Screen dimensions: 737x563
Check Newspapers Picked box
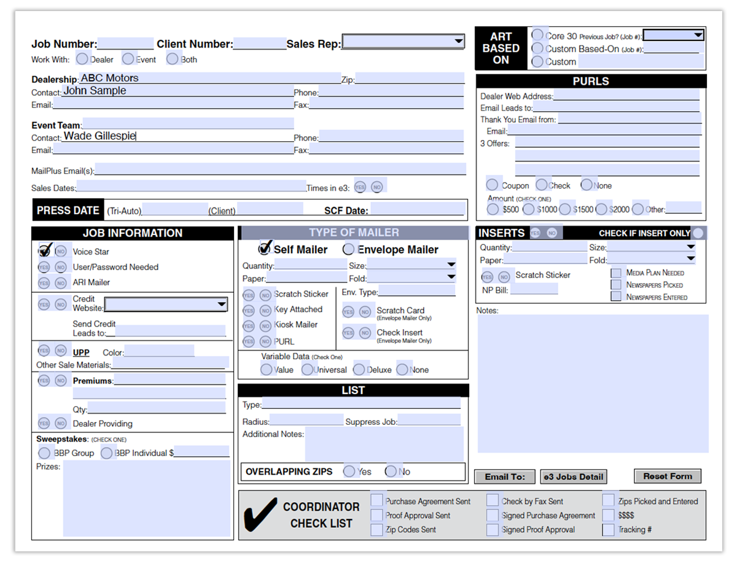[x=616, y=285]
